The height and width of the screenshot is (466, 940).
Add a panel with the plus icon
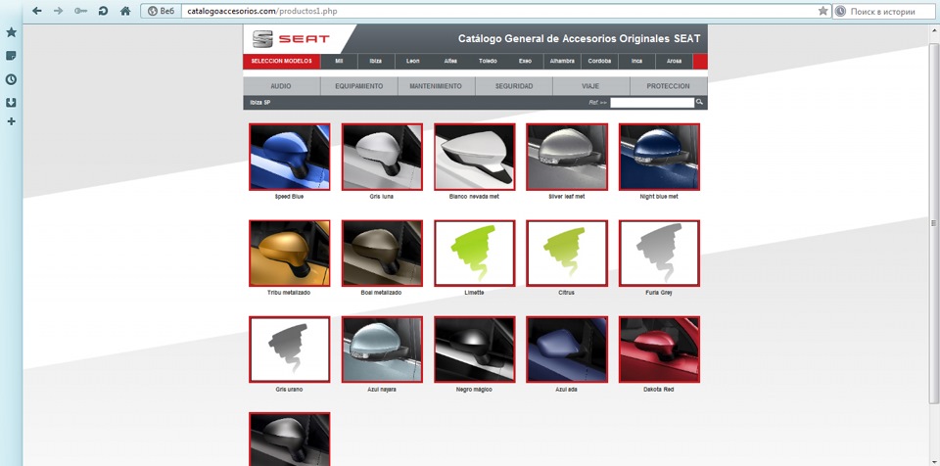click(11, 121)
